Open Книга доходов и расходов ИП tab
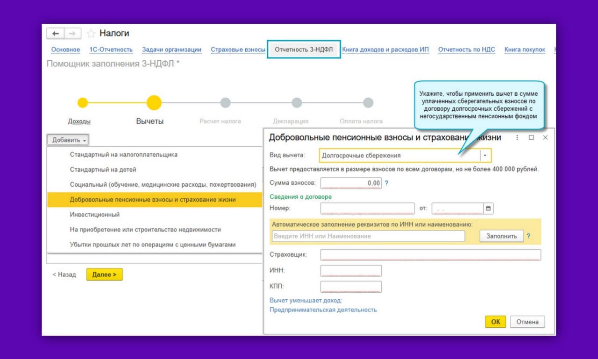 click(385, 49)
